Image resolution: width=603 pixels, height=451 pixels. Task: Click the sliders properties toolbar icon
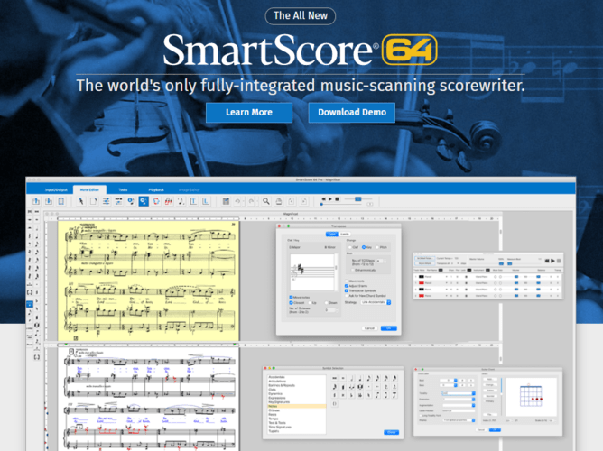pyautogui.click(x=106, y=201)
